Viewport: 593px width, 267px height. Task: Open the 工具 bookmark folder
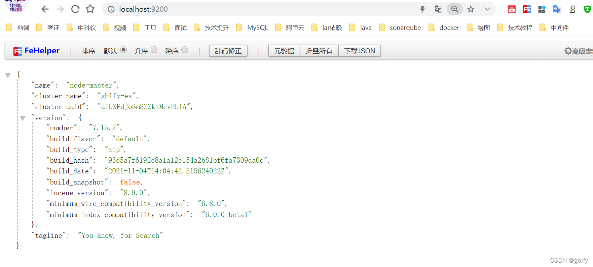click(x=145, y=28)
